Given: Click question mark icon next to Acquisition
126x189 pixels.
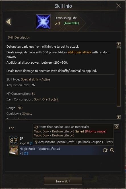Looking at the screenshot, I should click(x=36, y=142).
